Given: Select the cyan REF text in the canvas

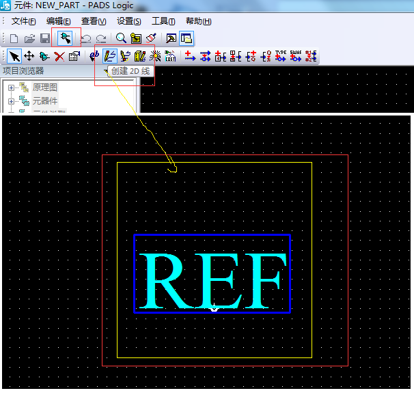Looking at the screenshot, I should coord(212,281).
